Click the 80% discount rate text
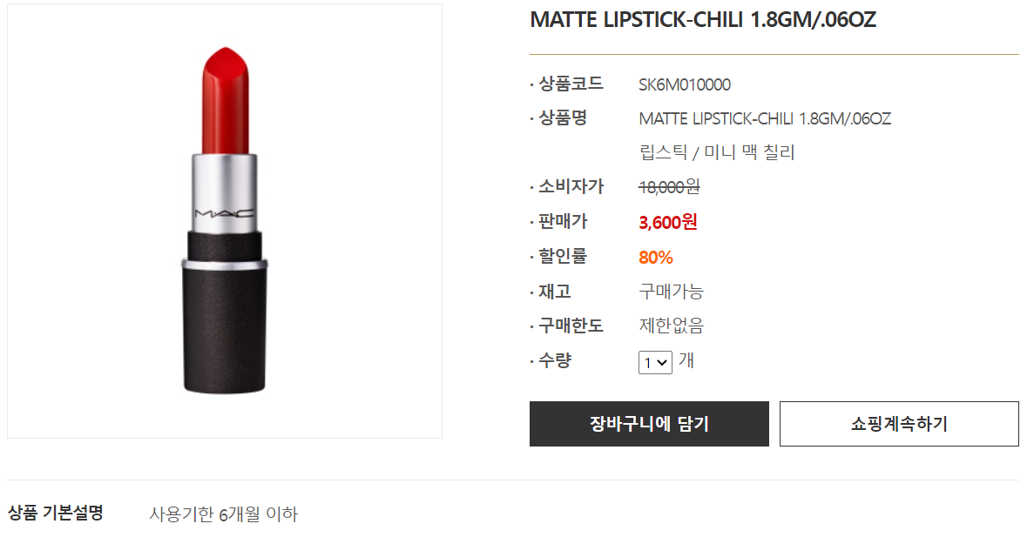Screen dimensions: 1034x544 [x=655, y=257]
